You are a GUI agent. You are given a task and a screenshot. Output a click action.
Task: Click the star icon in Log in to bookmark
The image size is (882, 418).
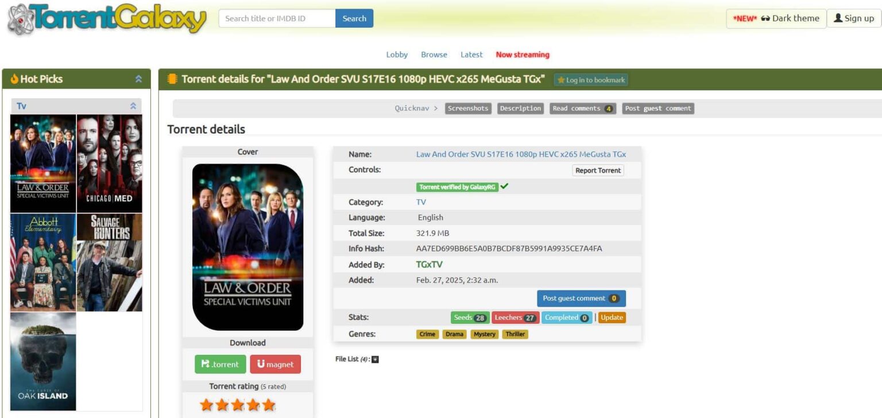click(561, 80)
